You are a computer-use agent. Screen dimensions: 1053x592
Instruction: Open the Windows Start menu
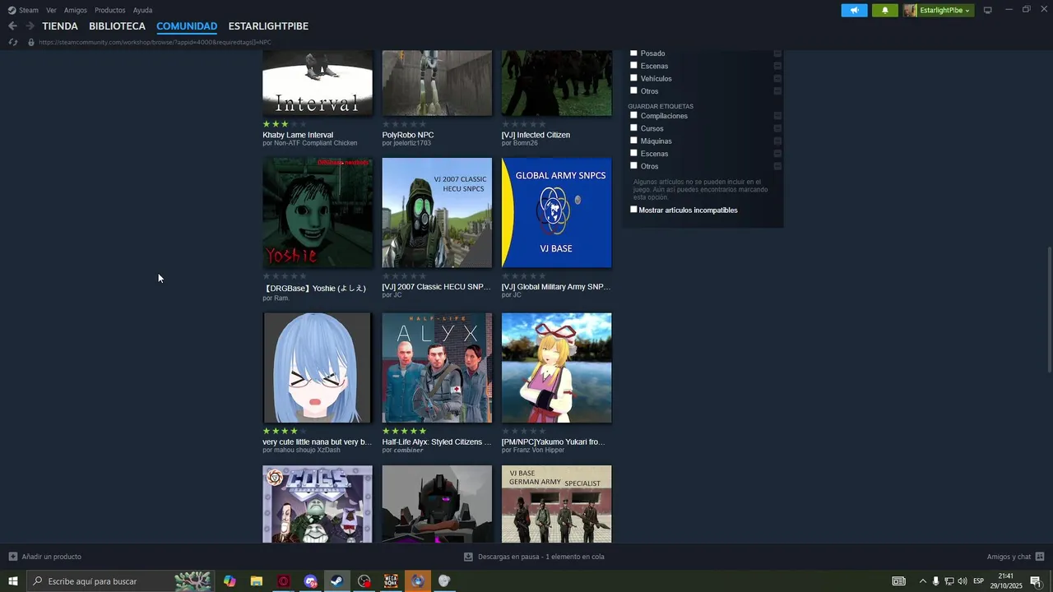point(12,581)
